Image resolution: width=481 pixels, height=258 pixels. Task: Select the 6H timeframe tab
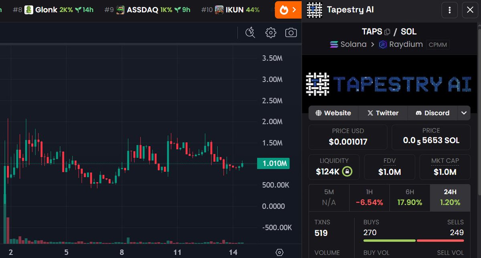coord(410,198)
